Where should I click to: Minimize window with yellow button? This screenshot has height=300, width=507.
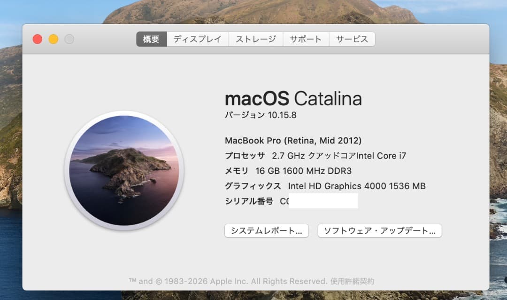pos(54,39)
